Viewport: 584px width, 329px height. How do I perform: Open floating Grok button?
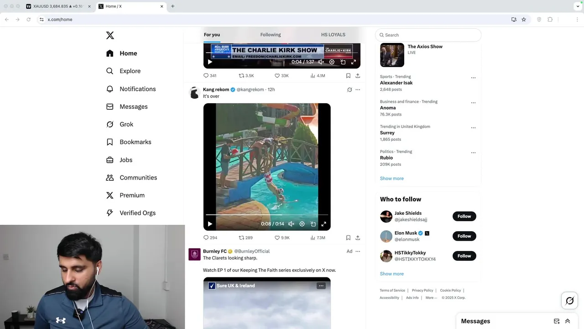click(x=570, y=301)
